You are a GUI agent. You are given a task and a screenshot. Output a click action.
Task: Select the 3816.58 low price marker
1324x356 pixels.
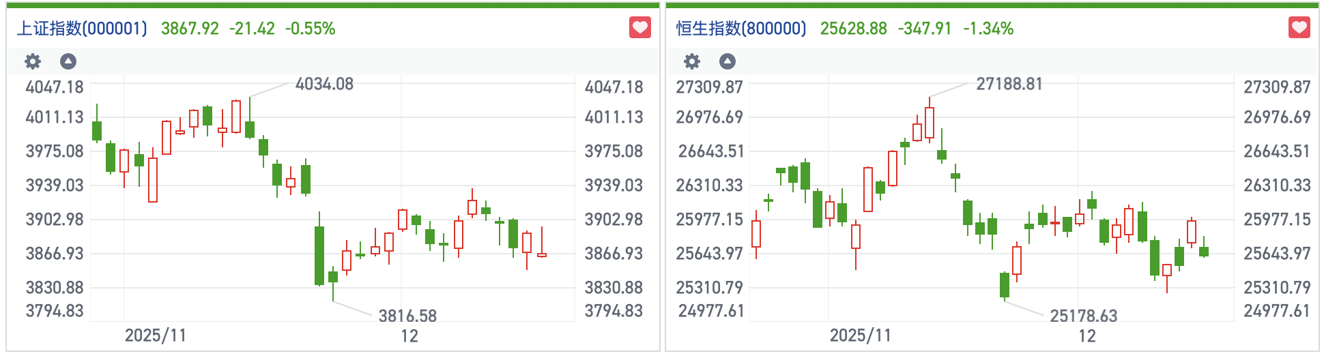point(407,316)
